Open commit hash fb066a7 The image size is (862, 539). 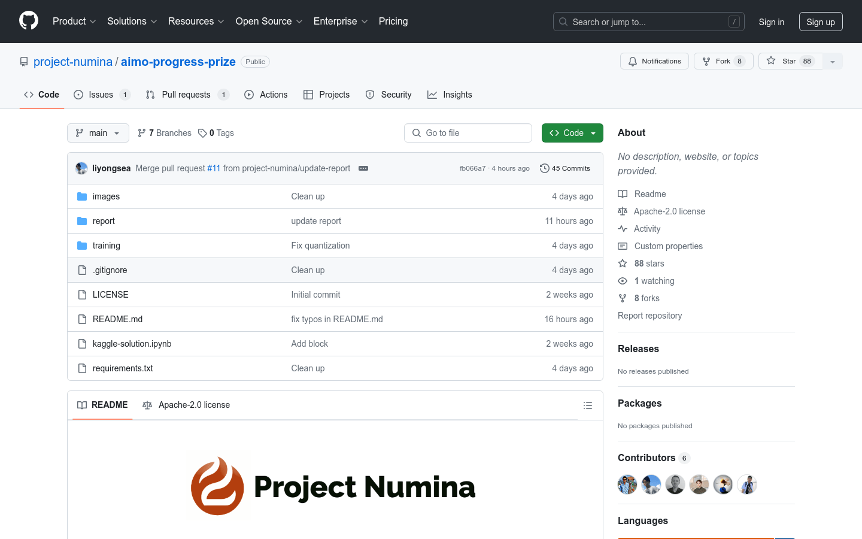[x=472, y=168]
